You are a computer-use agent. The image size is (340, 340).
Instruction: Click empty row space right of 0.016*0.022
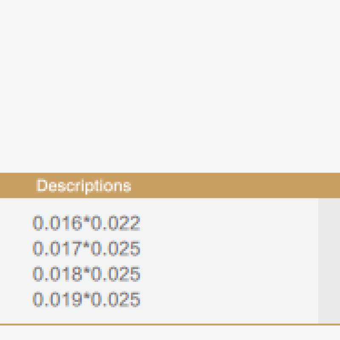pos(229,223)
